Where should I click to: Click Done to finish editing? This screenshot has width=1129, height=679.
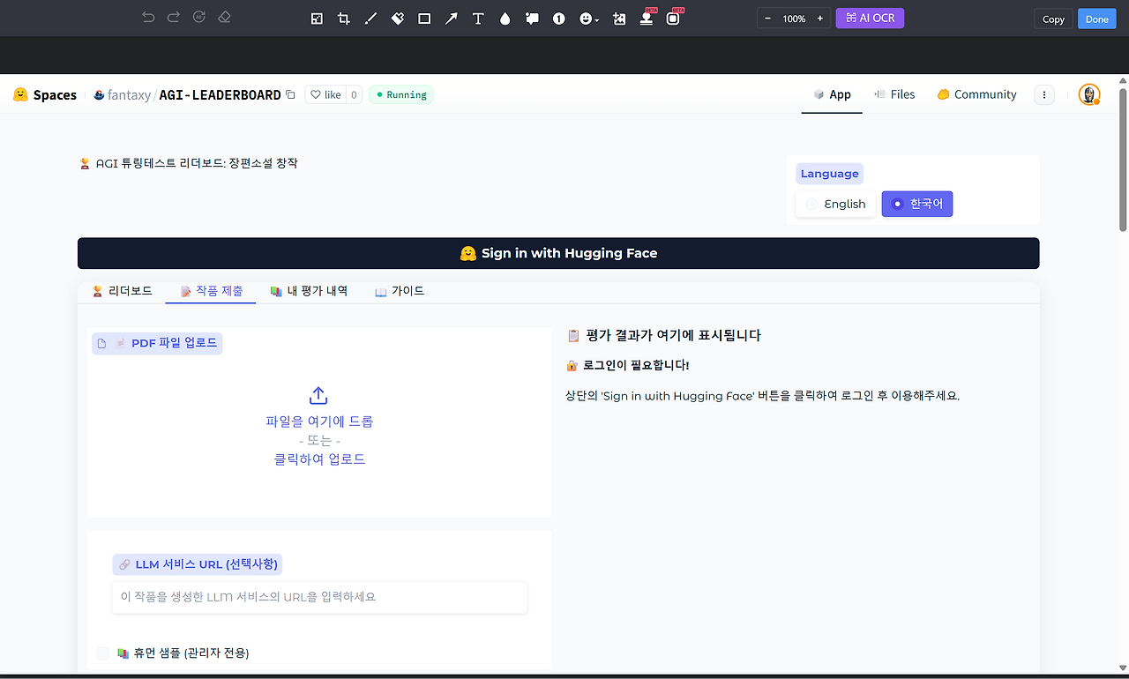1097,19
